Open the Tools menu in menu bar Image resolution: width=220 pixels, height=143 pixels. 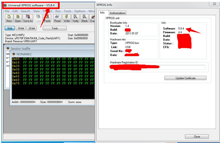point(67,11)
